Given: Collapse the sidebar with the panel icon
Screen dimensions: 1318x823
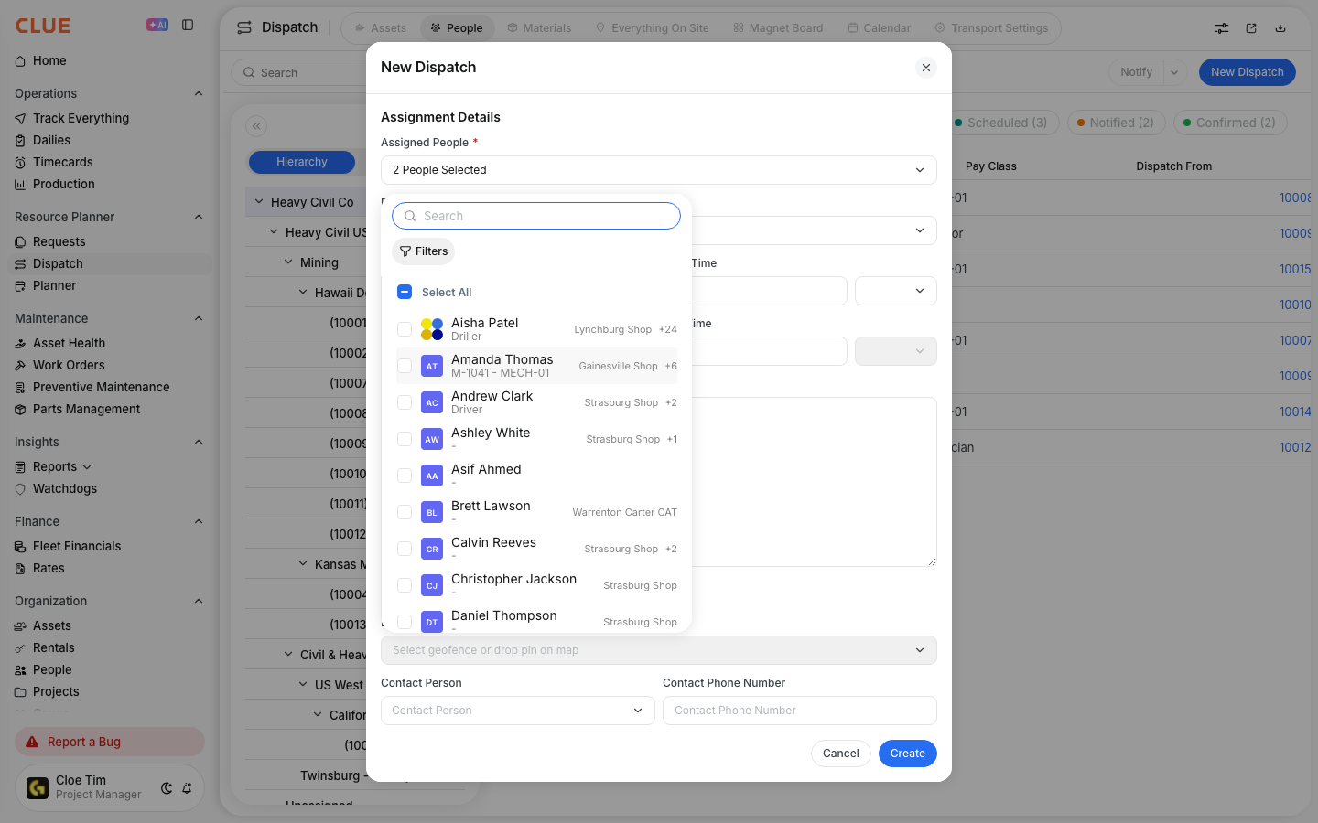Looking at the screenshot, I should tap(188, 25).
